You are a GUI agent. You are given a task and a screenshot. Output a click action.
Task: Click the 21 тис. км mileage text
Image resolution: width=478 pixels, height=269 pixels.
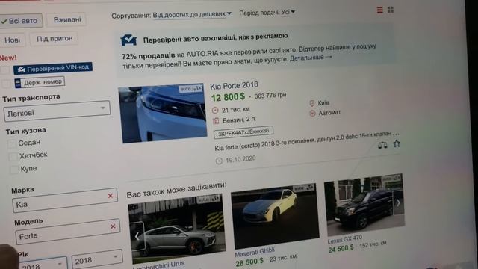click(236, 110)
